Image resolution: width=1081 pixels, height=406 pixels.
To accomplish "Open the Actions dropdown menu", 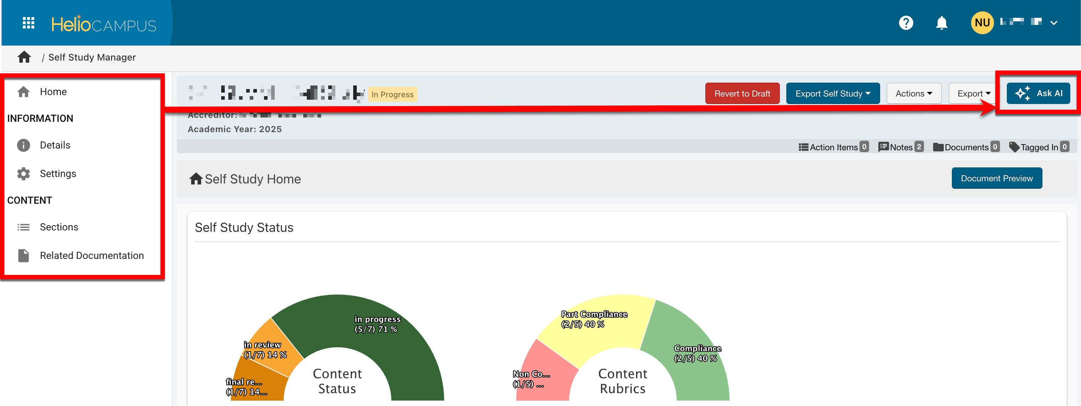I will click(913, 93).
